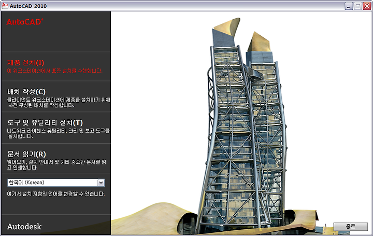Open 배치 작성(C) deployment creation
This screenshot has height=236, width=373.
(26, 92)
